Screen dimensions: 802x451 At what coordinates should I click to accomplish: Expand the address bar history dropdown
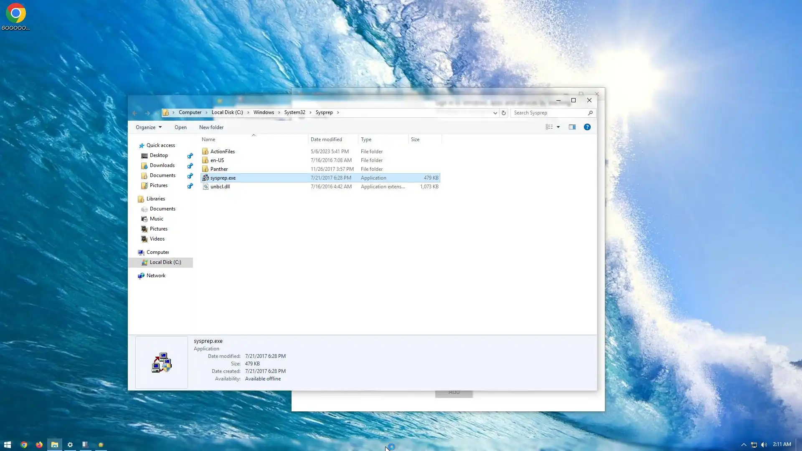[x=495, y=113]
